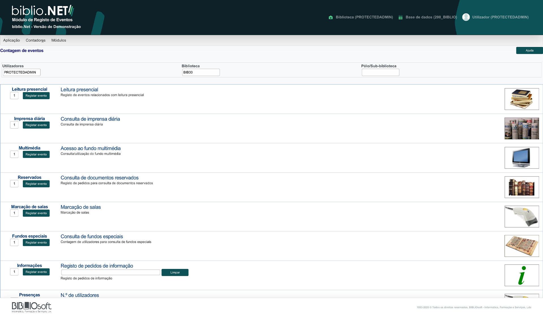
Task: Click the Utilizador PROTECTEDADMIN header icon
Action: point(466,17)
